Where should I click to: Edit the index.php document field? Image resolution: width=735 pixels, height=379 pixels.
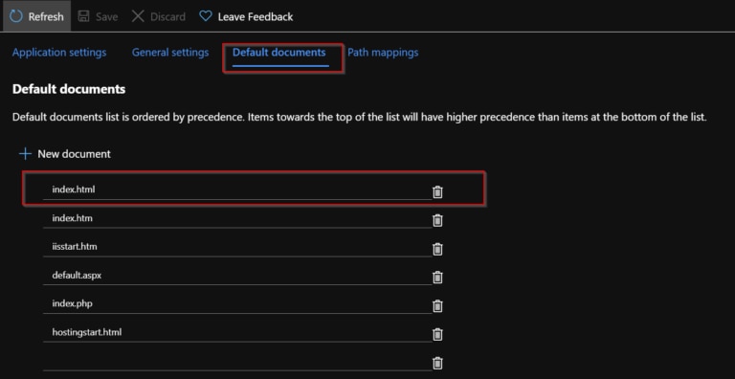pos(237,304)
